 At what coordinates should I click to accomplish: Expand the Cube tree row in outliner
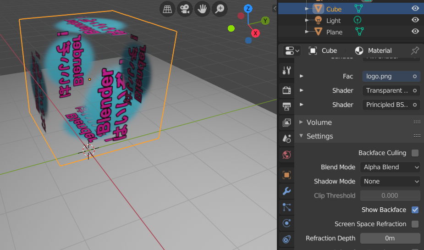307,9
